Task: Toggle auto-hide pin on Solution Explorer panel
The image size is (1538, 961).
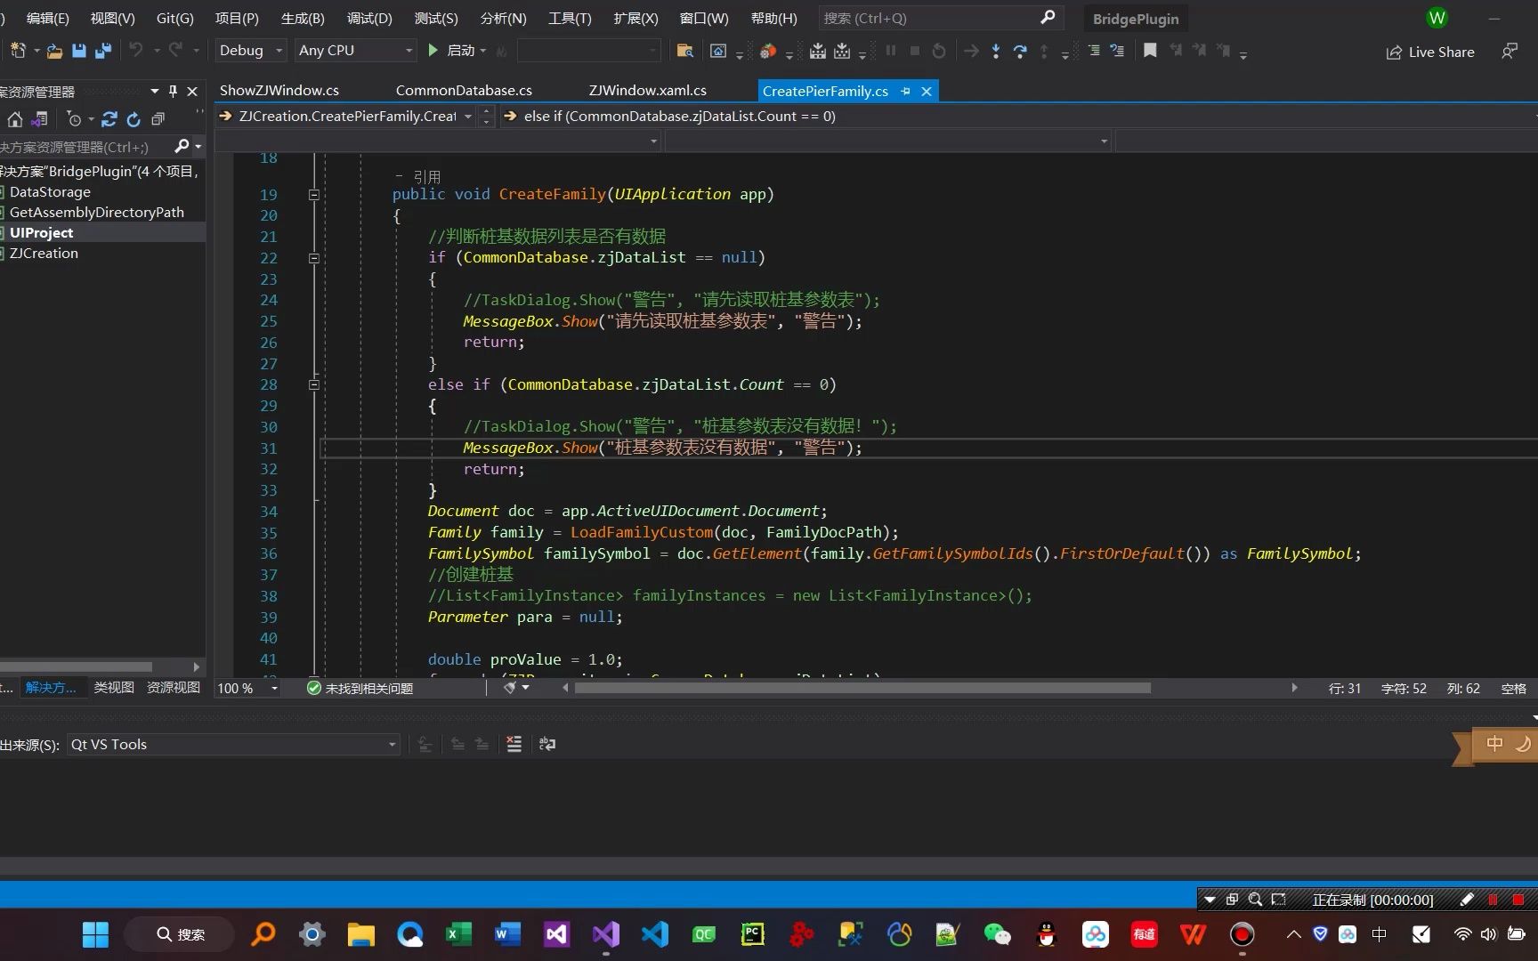Action: coord(173,91)
